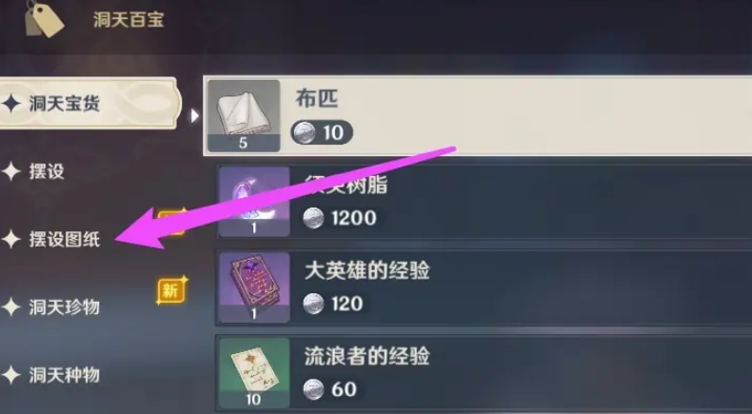Image resolution: width=752 pixels, height=414 pixels.
Task: Click the coin icon beside 1200
Action: [313, 218]
